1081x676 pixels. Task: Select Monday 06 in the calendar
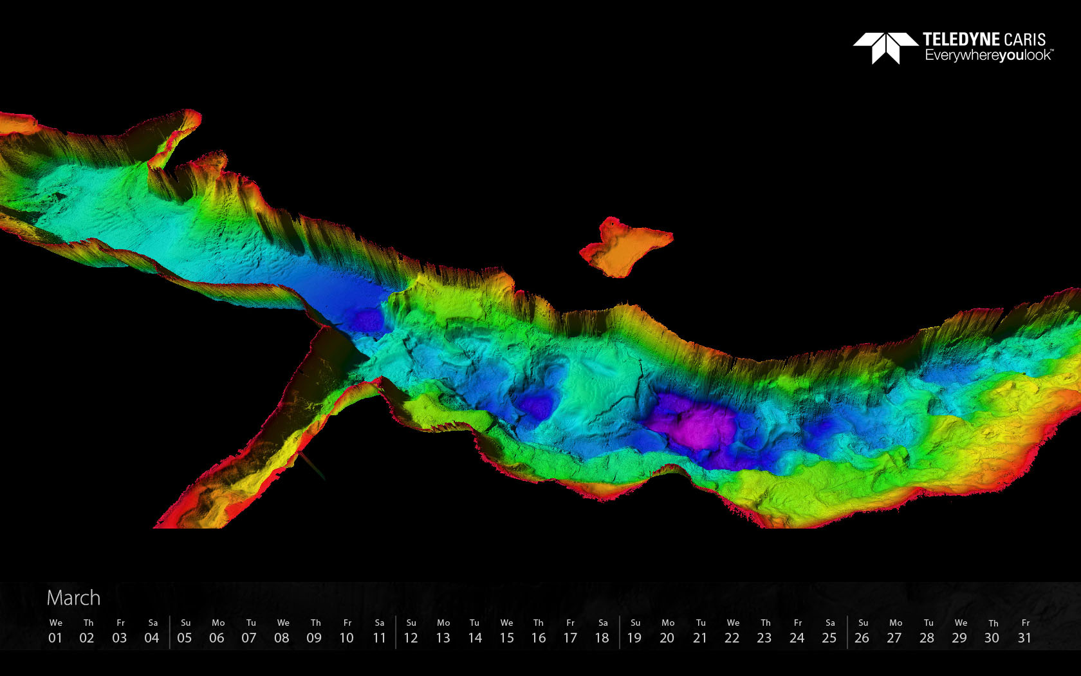[217, 632]
